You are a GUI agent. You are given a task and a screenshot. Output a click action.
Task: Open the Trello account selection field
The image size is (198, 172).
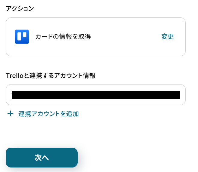(96, 95)
